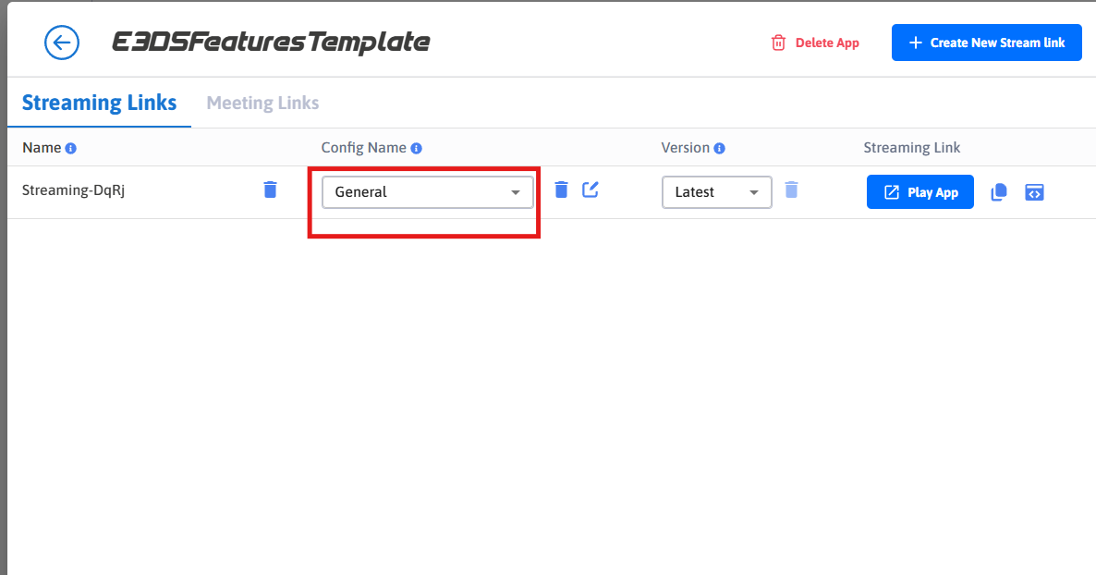The width and height of the screenshot is (1096, 575).
Task: Open embed code icon next to Play App
Action: [1034, 191]
